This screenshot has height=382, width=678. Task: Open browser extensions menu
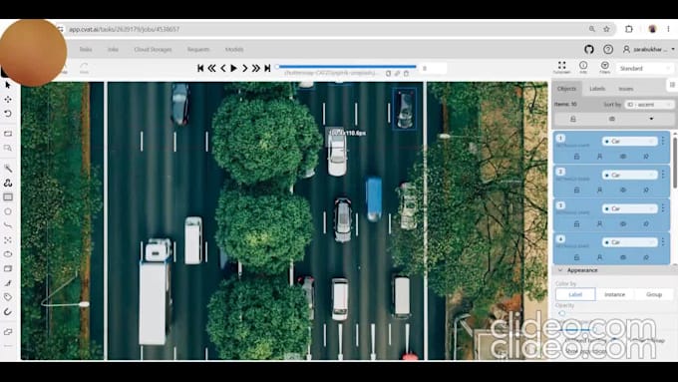629,29
